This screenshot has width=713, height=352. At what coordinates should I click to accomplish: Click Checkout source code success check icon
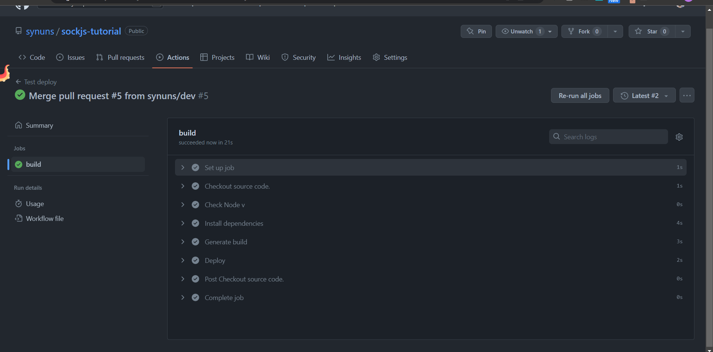[195, 186]
